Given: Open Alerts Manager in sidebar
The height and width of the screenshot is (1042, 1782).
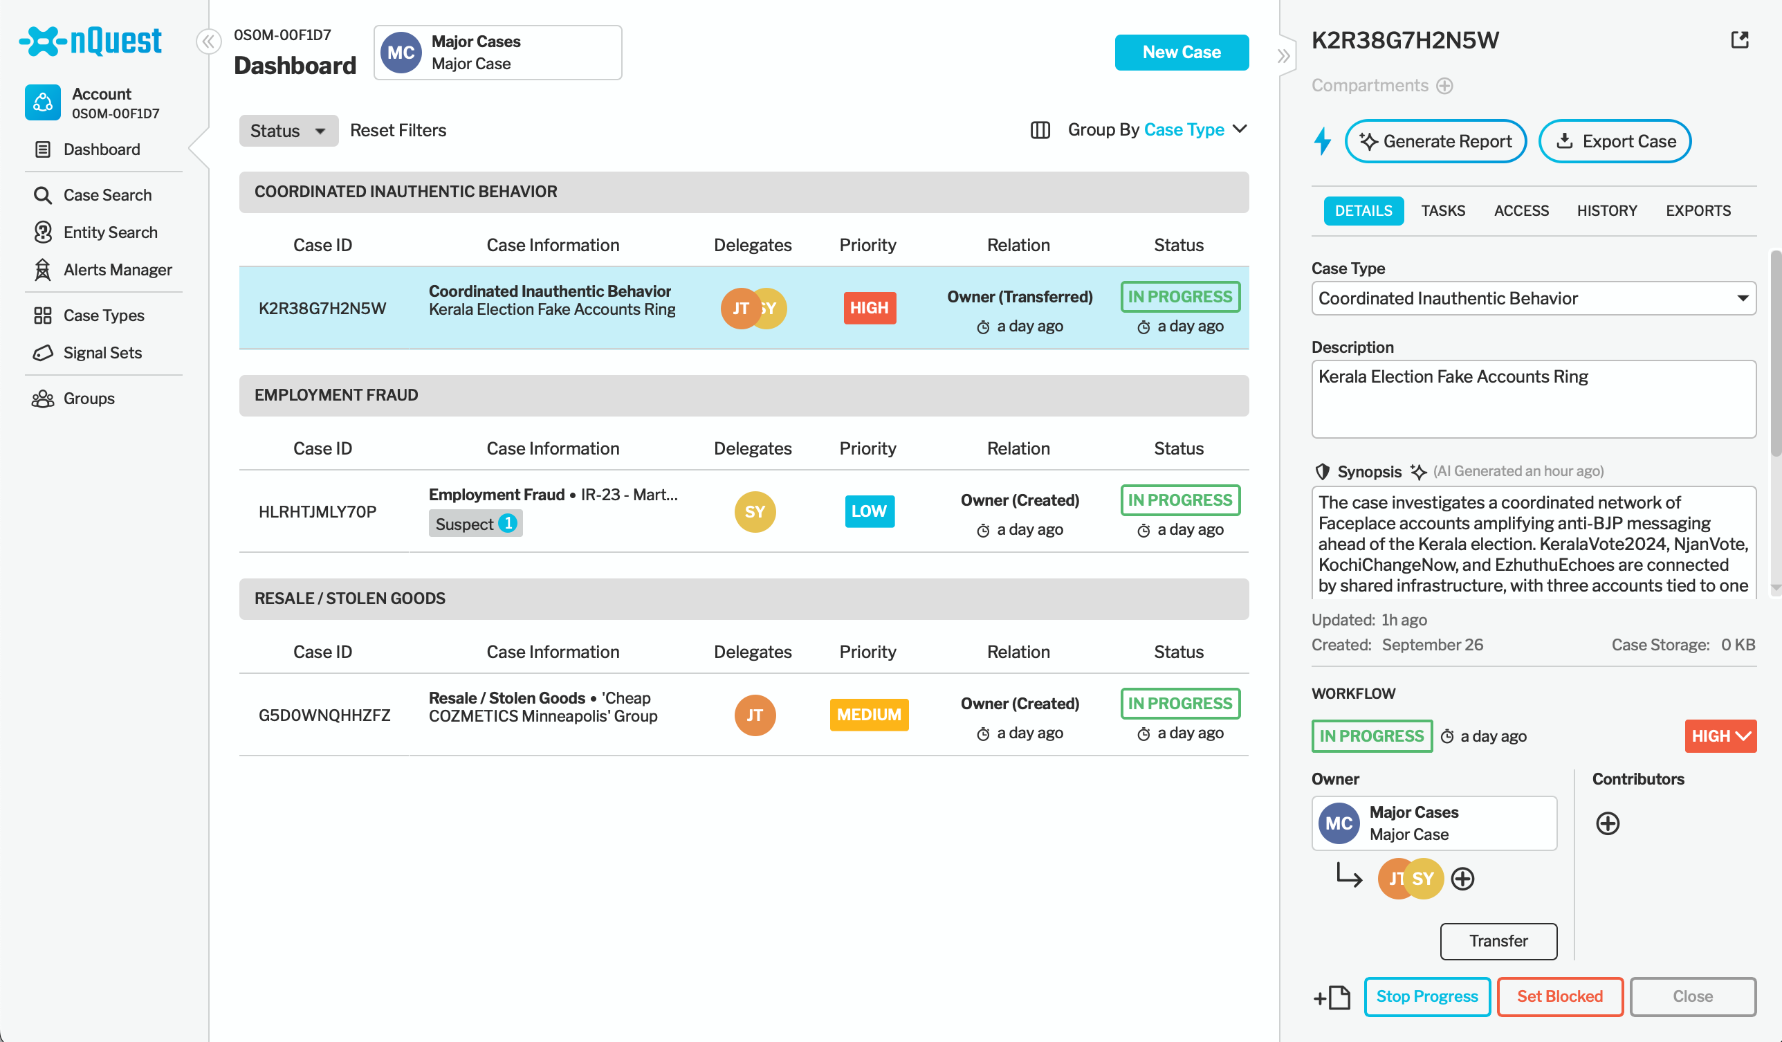Looking at the screenshot, I should 118,270.
